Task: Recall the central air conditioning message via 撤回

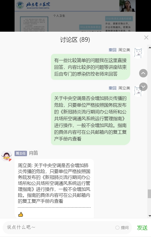Action: click(x=112, y=88)
